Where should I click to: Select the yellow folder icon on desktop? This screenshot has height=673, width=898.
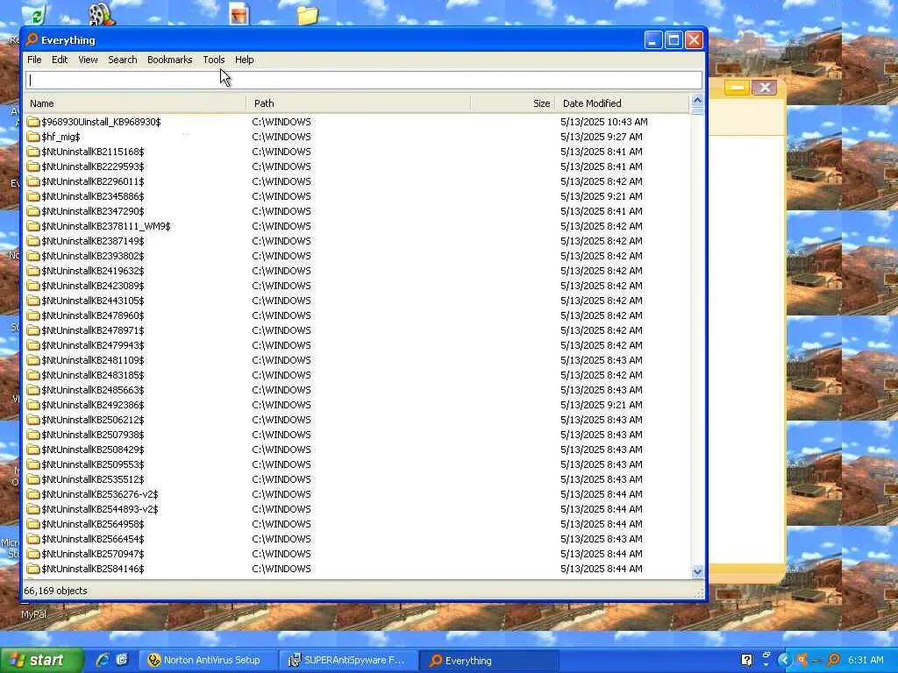(308, 14)
